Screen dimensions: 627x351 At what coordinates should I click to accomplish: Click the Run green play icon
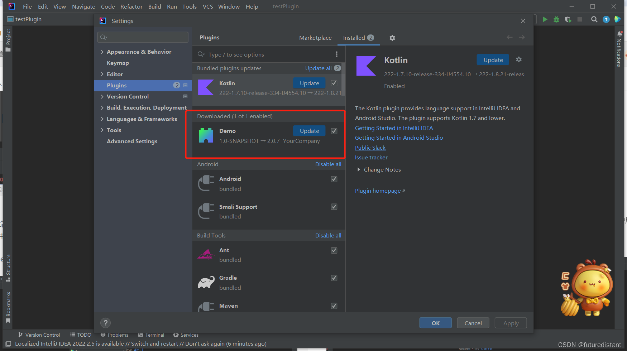[x=545, y=19]
